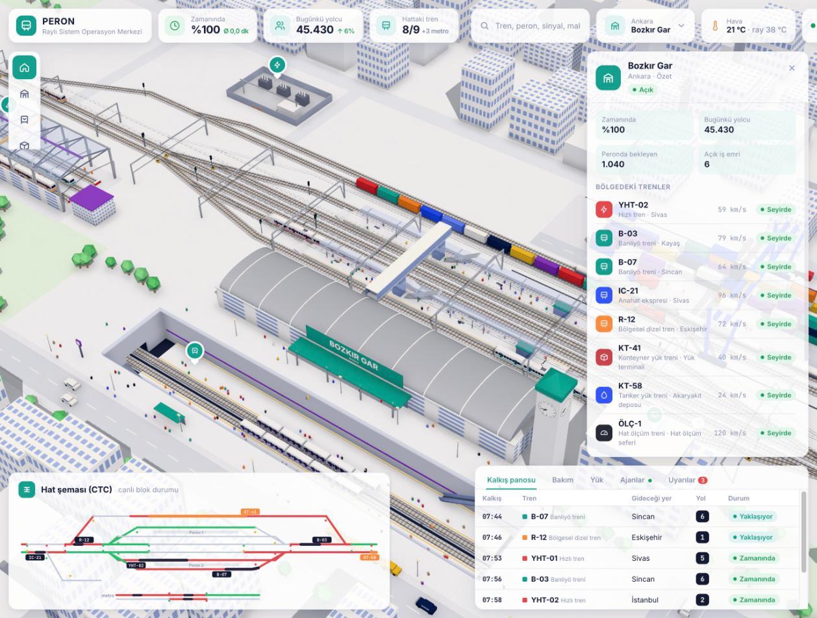The image size is (817, 618).
Task: Switch to the Uyarılar tab
Action: pyautogui.click(x=688, y=480)
